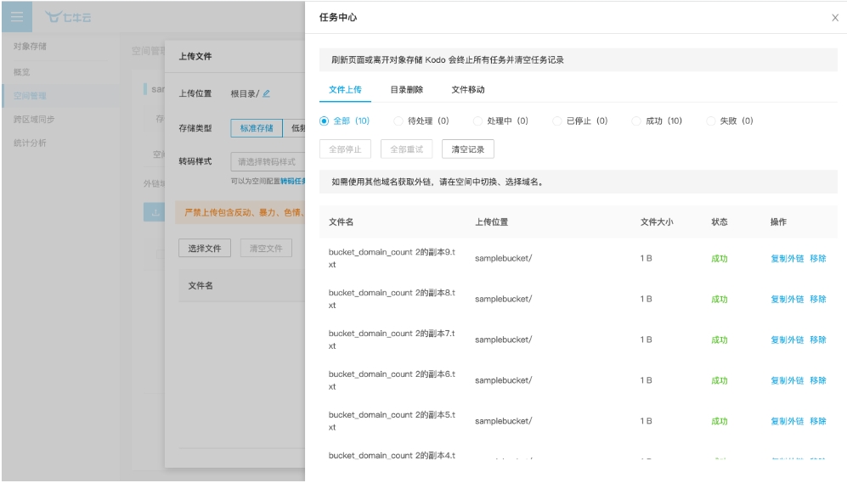This screenshot has width=847, height=483.
Task: Copy external link for 副本8.txt
Action: tap(787, 299)
